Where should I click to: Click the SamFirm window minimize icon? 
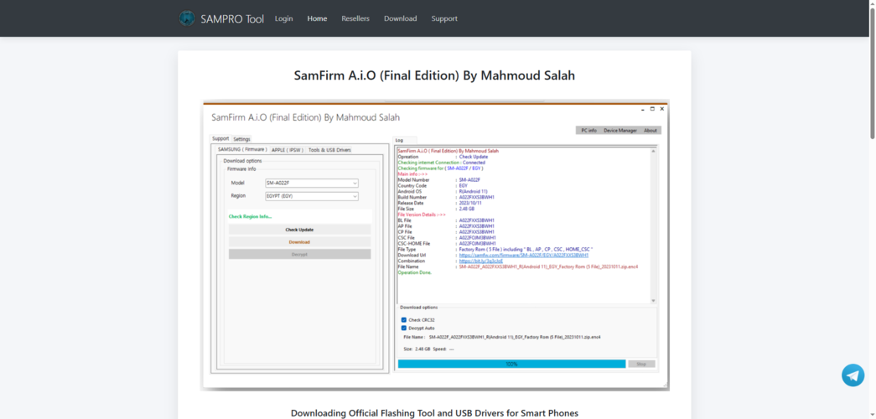pos(643,109)
